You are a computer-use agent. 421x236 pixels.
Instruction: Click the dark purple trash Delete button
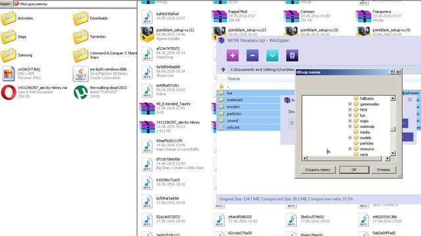(x=292, y=56)
